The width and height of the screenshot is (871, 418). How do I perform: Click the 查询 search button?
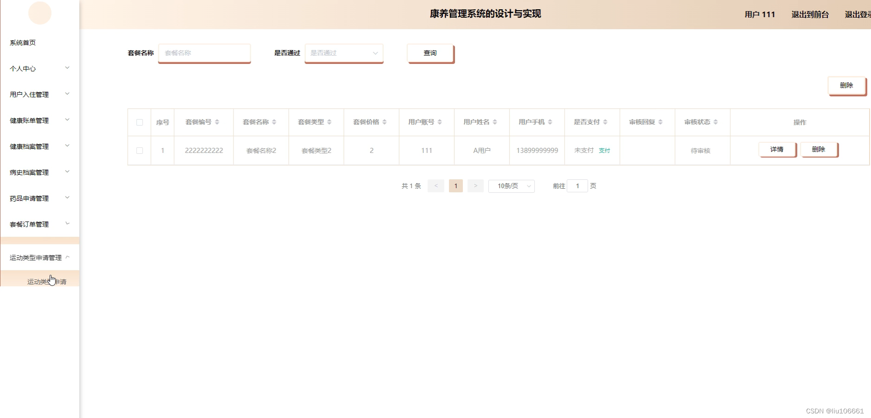point(429,53)
